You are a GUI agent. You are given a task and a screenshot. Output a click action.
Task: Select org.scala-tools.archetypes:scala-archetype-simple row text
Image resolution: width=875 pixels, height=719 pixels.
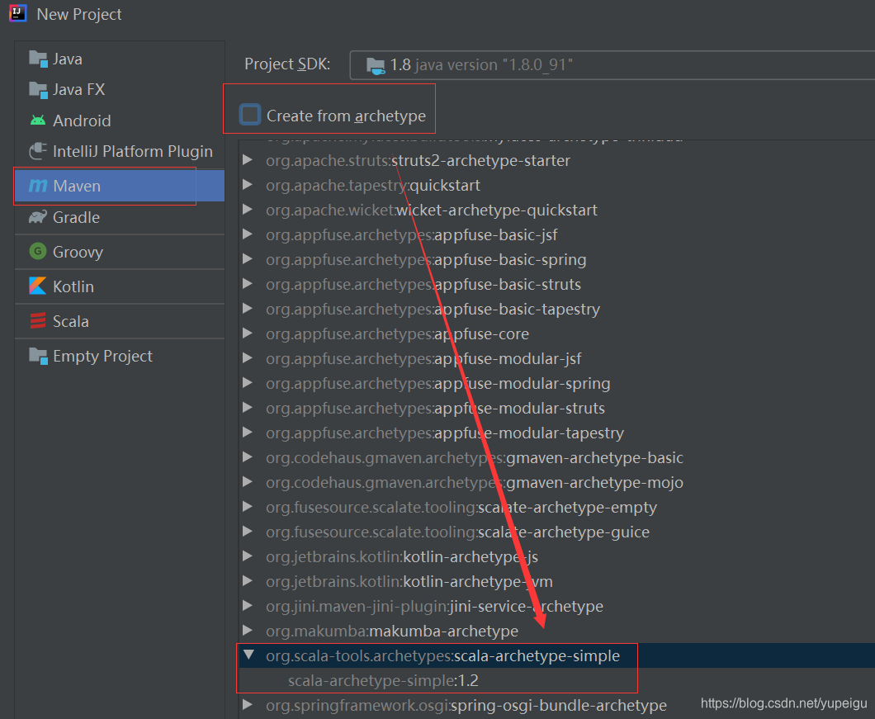[442, 655]
